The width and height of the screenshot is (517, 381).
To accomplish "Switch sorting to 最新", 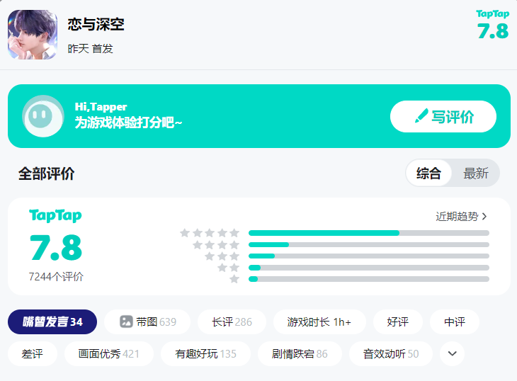I will (x=476, y=174).
